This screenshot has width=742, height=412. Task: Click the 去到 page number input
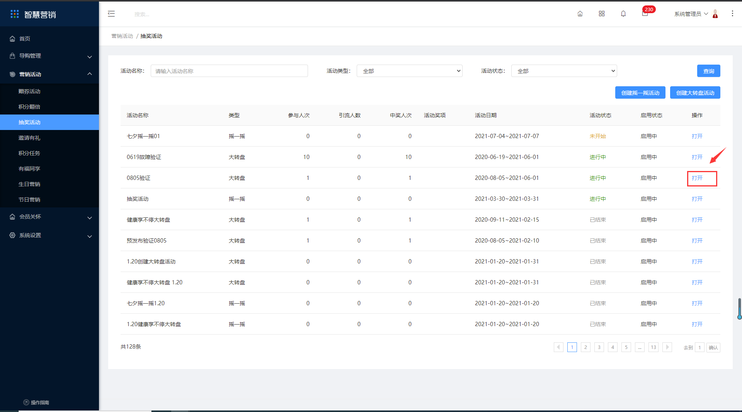(699, 347)
